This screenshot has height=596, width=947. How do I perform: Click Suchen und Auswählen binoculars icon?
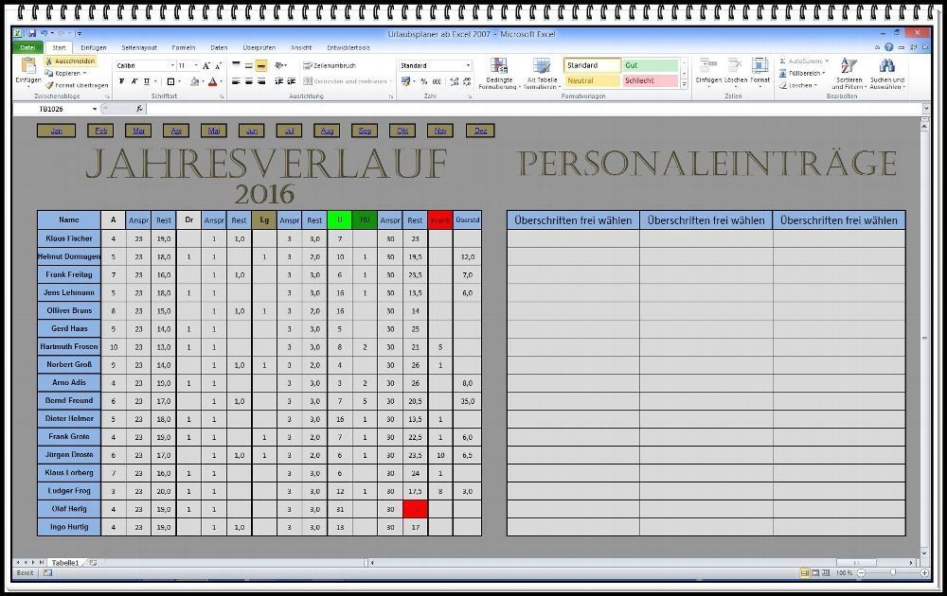click(x=886, y=66)
